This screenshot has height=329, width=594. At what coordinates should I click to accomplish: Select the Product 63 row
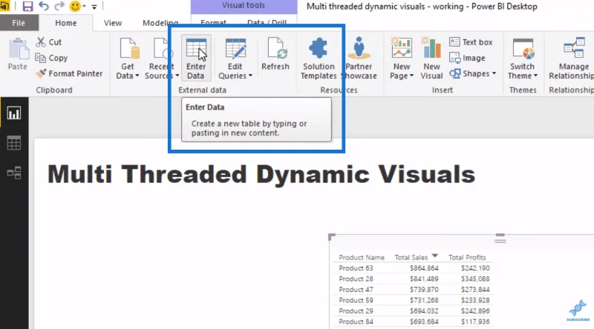[414, 268]
